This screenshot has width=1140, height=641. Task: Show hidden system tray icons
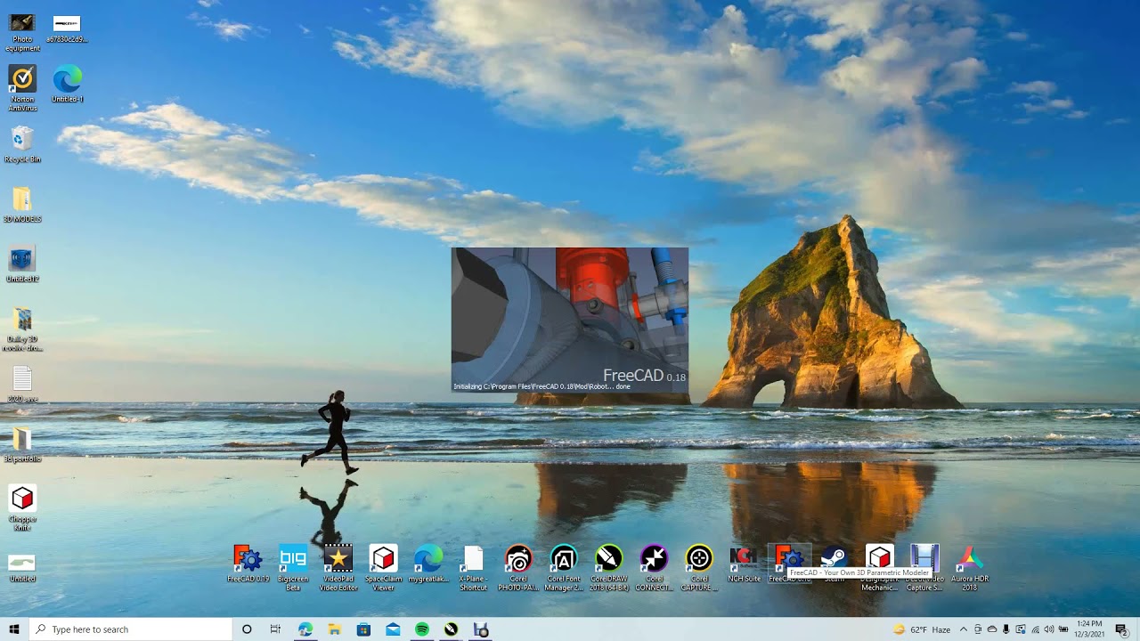963,629
